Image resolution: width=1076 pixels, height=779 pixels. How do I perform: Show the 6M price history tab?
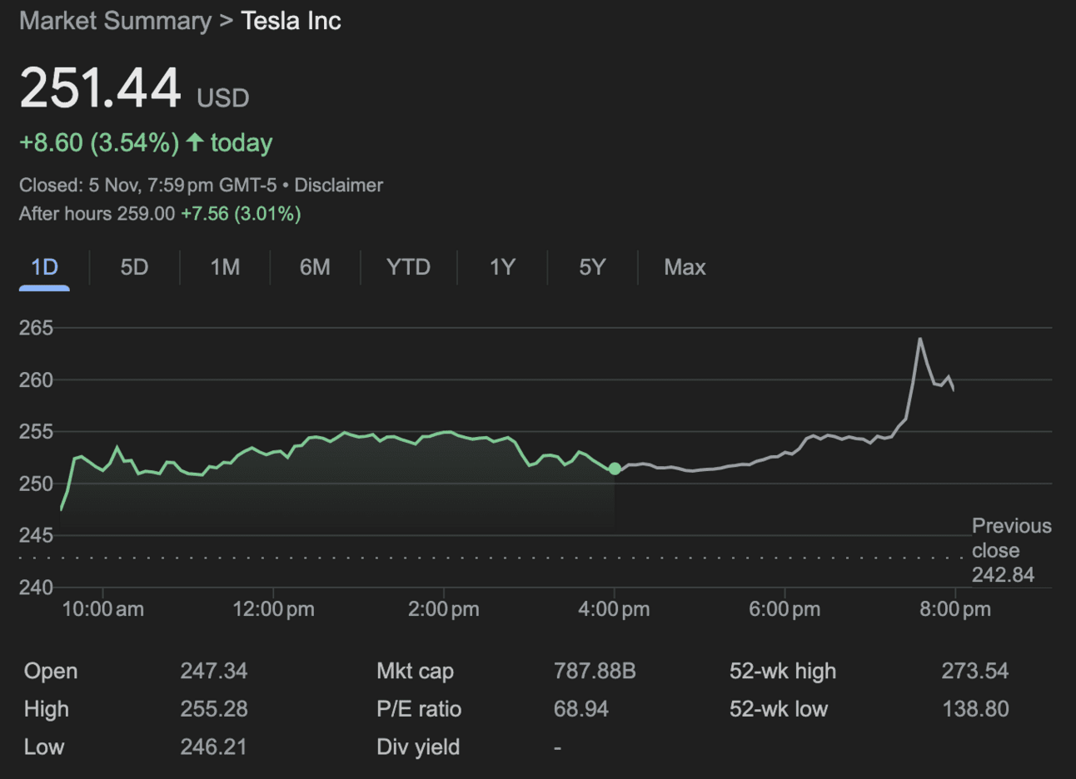click(315, 267)
